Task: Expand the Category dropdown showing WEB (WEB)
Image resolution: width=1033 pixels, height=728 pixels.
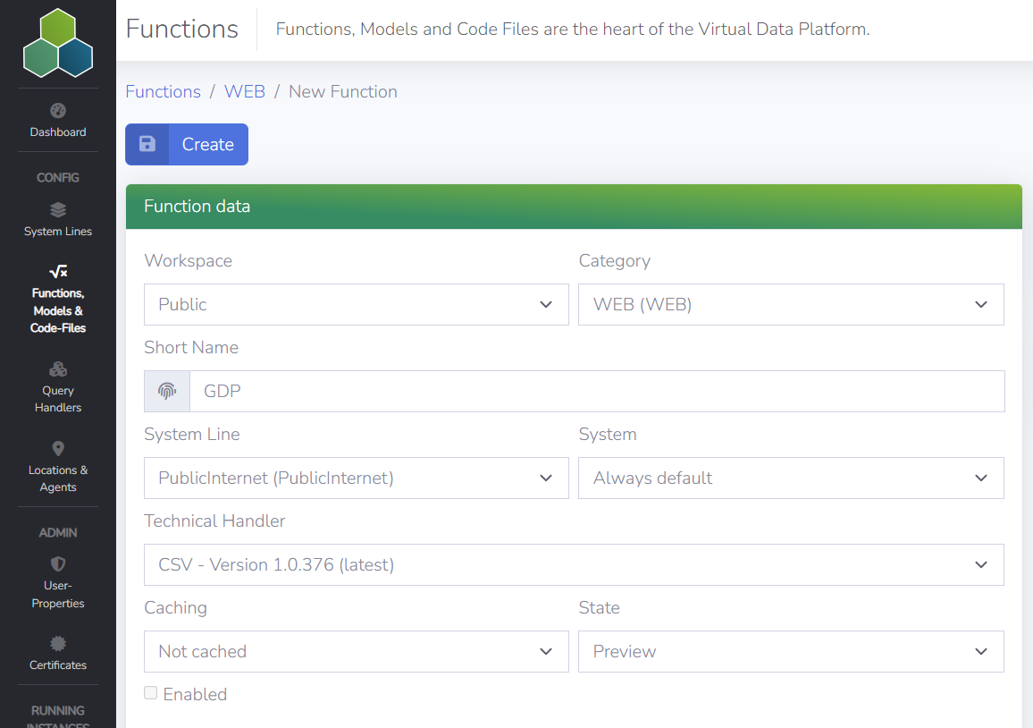Action: 791,304
